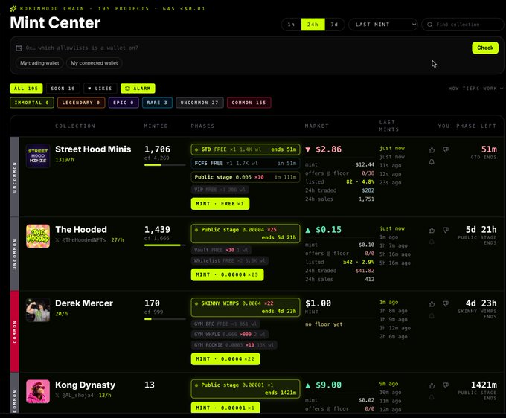Image resolution: width=506 pixels, height=418 pixels.
Task: Click Derek Mercer mint progress bar
Action: [165, 319]
